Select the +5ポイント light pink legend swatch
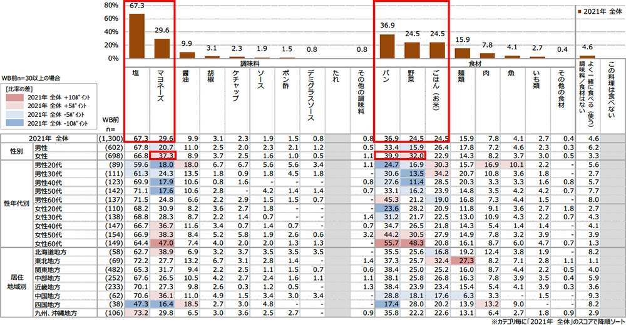The height and width of the screenshot is (325, 626). (x=21, y=107)
